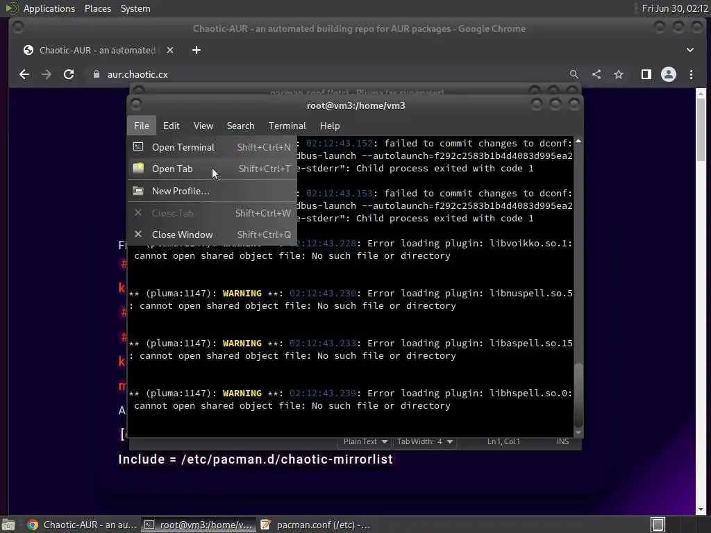Go back in Chrome
The height and width of the screenshot is (533, 711).
(24, 74)
